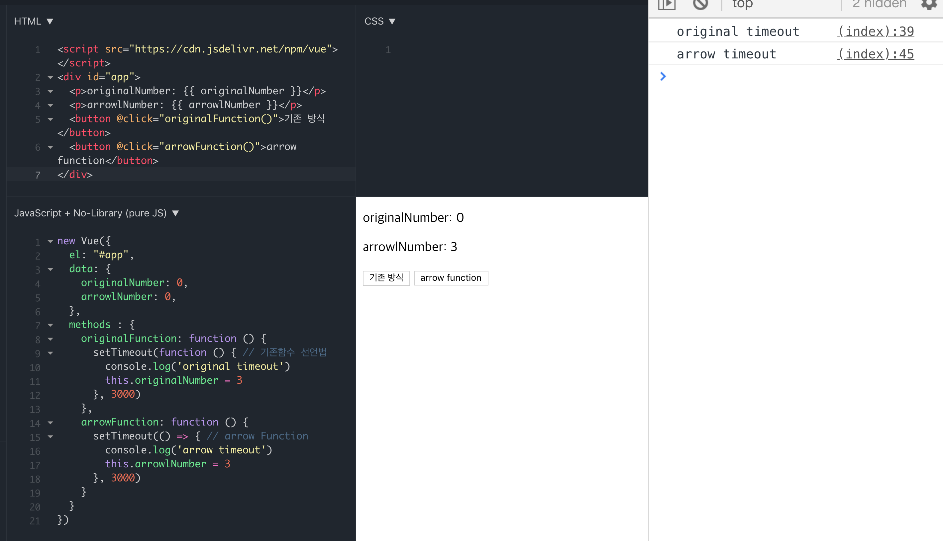Fold the originalFunction definition arrow
Screen dimensions: 943x541
[50, 339]
